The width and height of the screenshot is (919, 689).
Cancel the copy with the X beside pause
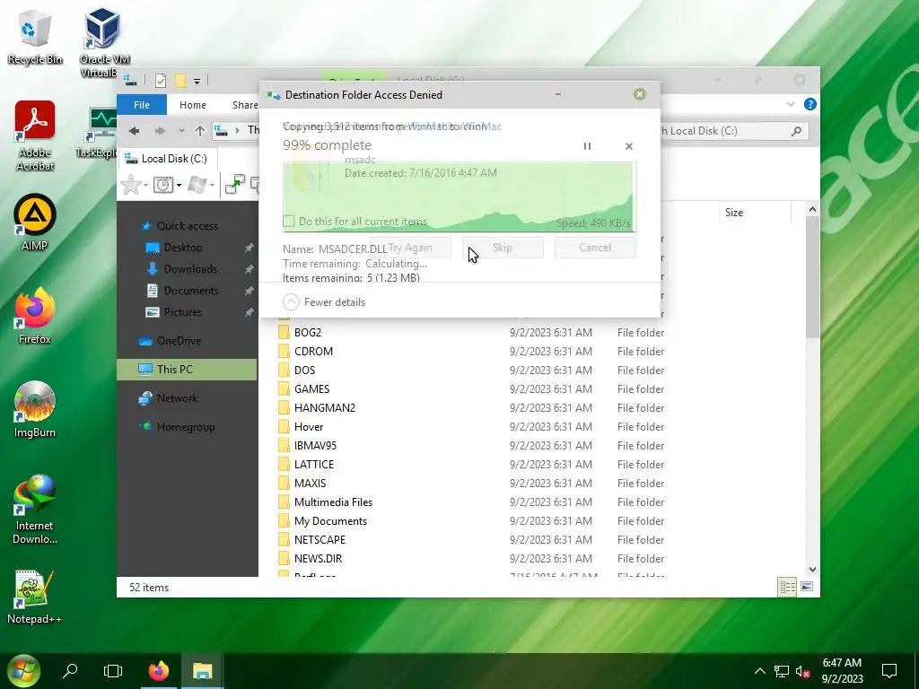coord(629,146)
